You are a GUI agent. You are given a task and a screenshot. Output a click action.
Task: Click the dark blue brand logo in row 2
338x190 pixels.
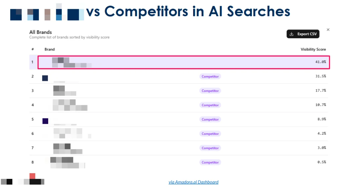[45, 78]
